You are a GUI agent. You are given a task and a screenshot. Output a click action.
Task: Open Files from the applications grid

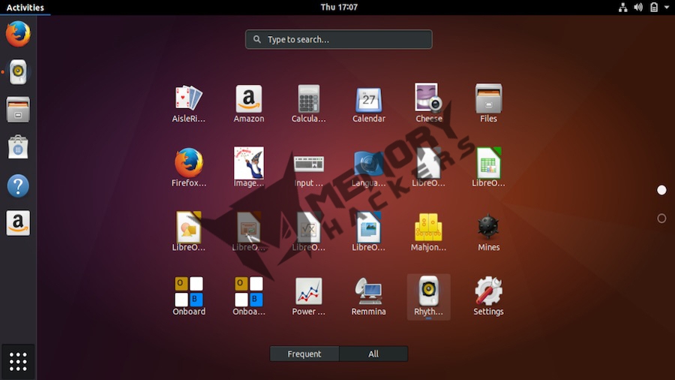tap(488, 104)
